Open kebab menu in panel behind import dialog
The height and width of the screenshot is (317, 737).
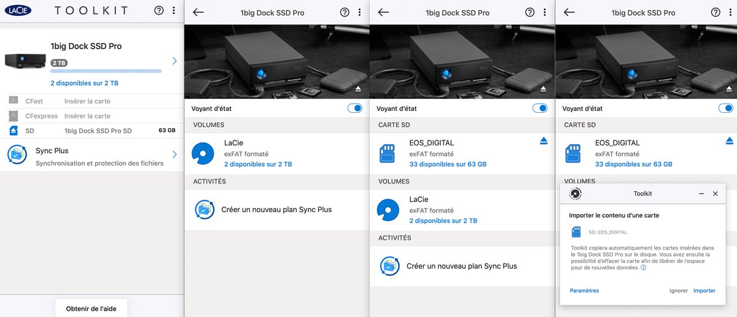[730, 12]
